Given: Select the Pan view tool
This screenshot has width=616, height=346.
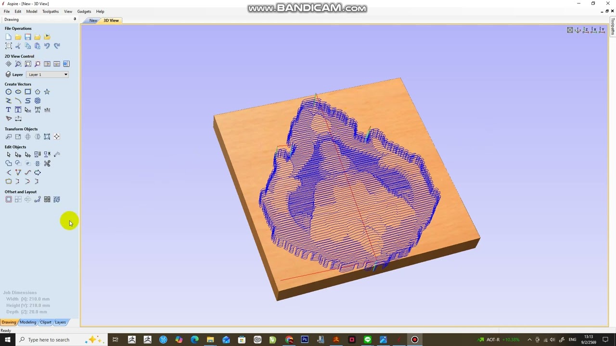Looking at the screenshot, I should pyautogui.click(x=8, y=64).
